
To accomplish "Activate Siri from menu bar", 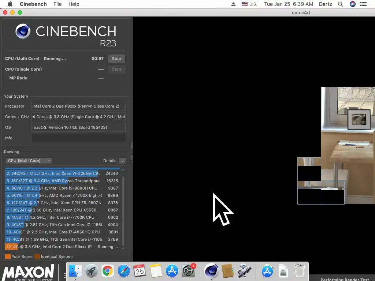I will 353,4.
